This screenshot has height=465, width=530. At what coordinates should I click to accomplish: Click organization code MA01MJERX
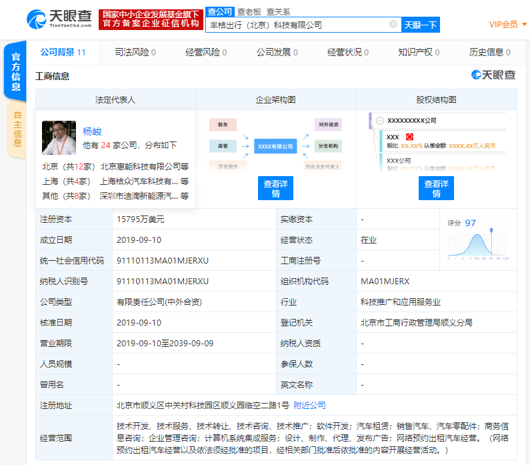coord(385,281)
